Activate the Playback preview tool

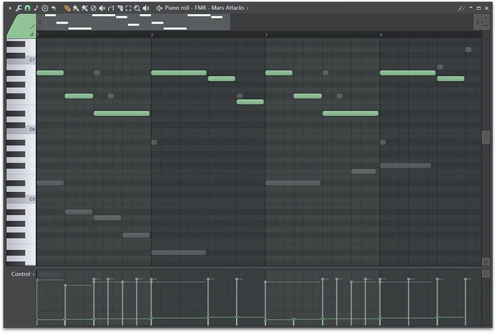coord(146,8)
